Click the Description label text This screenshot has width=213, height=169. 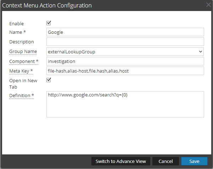[22, 42]
